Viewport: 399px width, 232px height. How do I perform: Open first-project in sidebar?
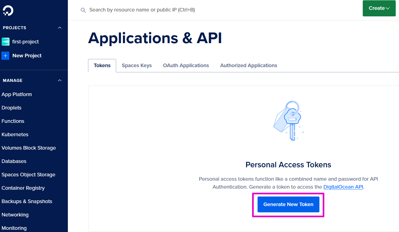[x=25, y=42]
